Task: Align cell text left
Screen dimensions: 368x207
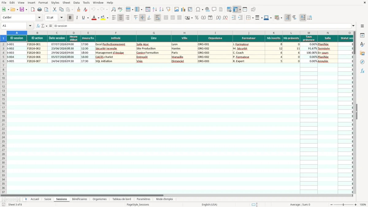Action: point(114,18)
